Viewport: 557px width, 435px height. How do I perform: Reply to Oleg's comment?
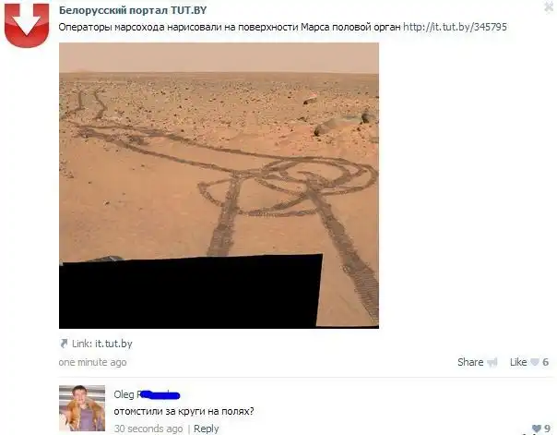click(206, 429)
